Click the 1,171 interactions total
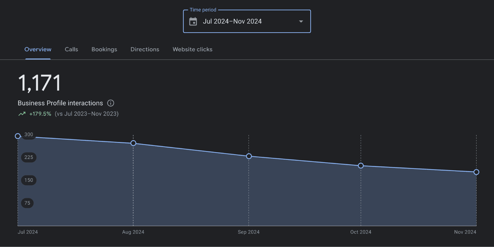This screenshot has width=494, height=247. click(39, 82)
